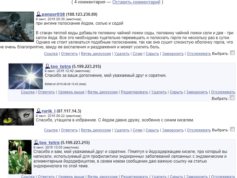237x178 pixels.
Task: Click user icon beside teo_tetra at 12:42
Action: click(x=48, y=66)
